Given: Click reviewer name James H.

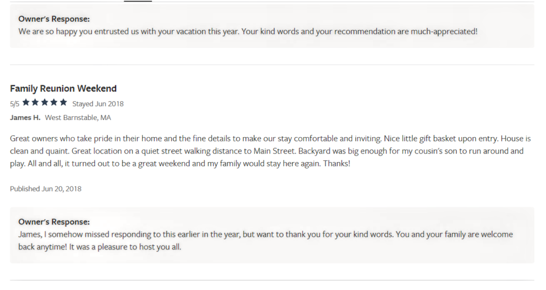Looking at the screenshot, I should point(25,118).
